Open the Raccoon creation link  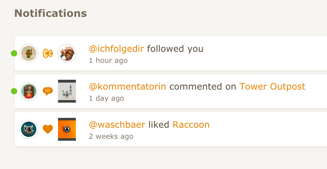(191, 125)
